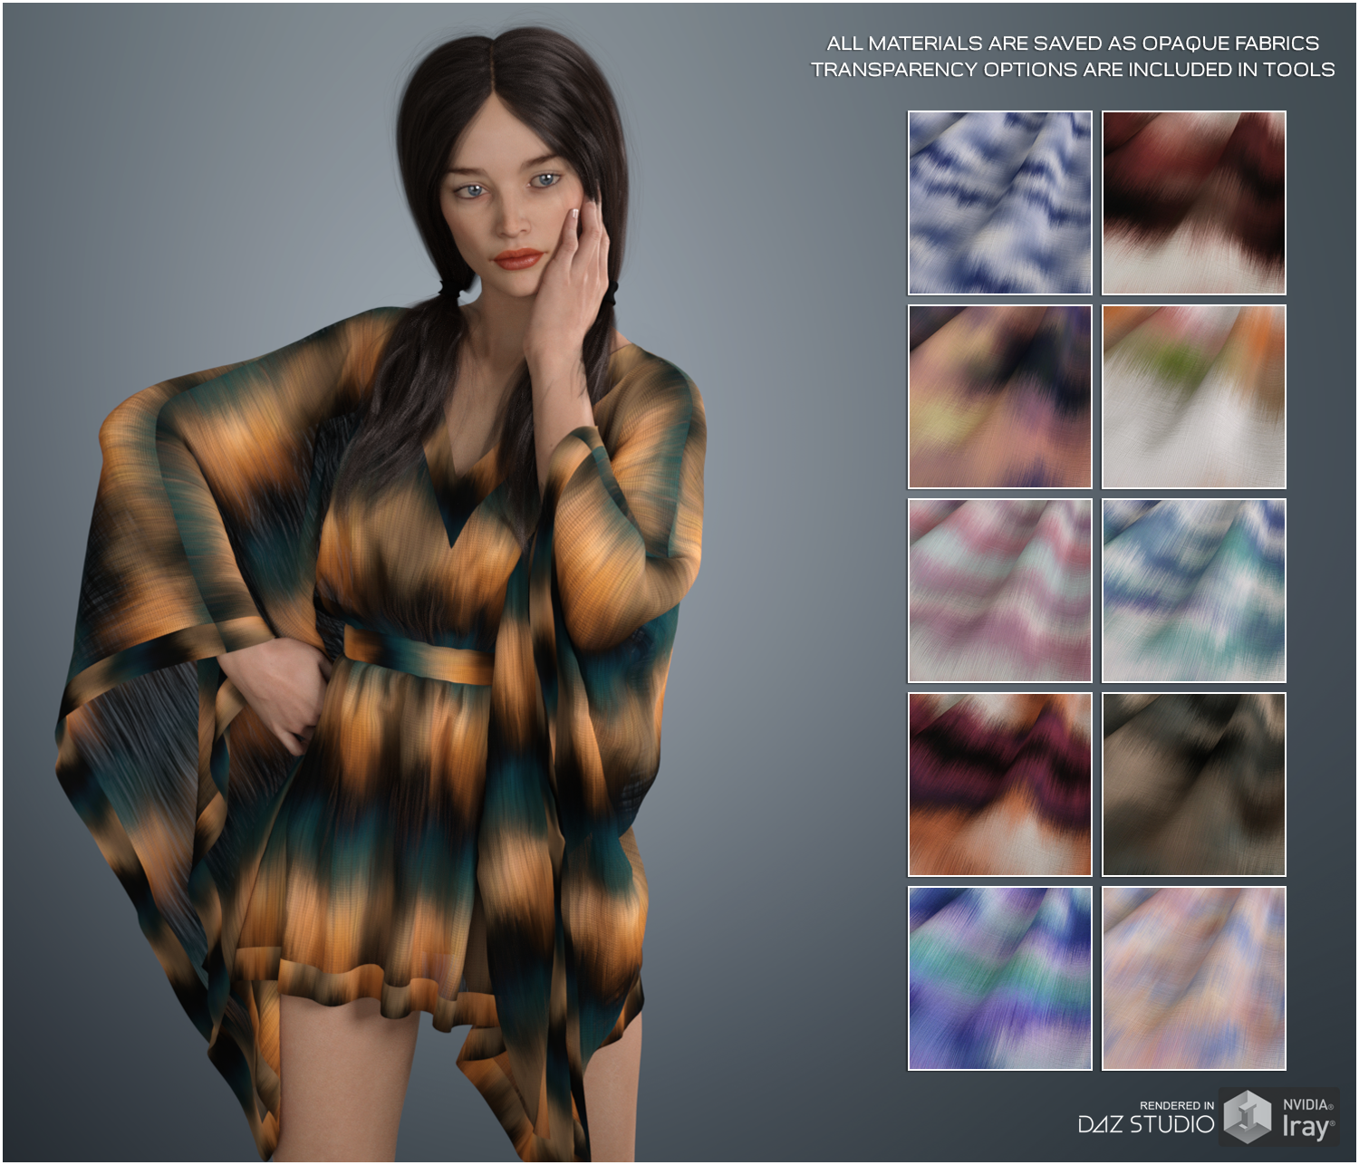Select the blue and teal watercolor fabric swatch

click(1193, 591)
